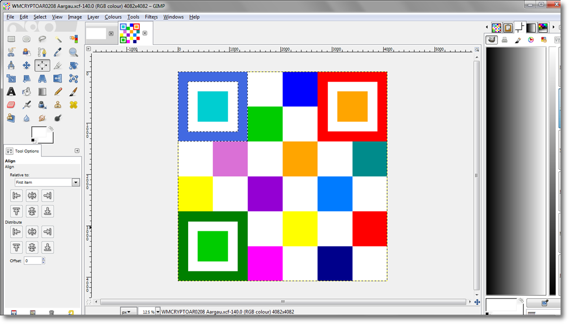This screenshot has width=569, height=324.
Task: Select the Shear tool
Action: coord(26,78)
